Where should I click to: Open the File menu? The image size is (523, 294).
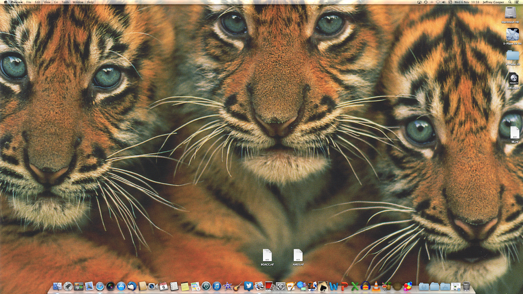tap(29, 2)
